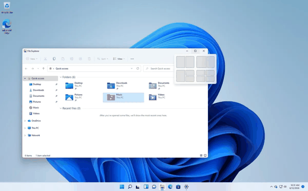Expand the Network tree node

[25, 135]
